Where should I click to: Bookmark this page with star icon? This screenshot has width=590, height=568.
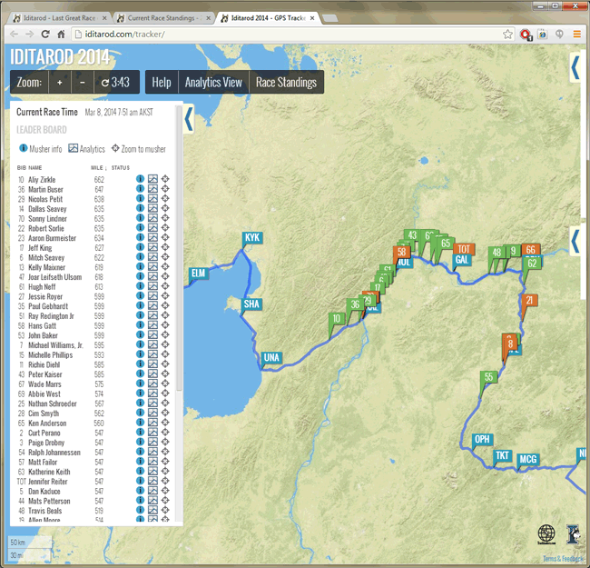pyautogui.click(x=507, y=35)
